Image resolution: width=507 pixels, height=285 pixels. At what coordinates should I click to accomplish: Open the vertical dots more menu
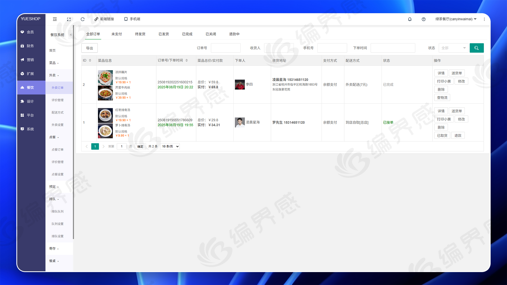484,19
